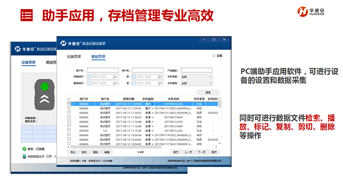Click the body camera device icon in back window
Image resolution: width=343 pixels, height=181 pixels.
44,94
